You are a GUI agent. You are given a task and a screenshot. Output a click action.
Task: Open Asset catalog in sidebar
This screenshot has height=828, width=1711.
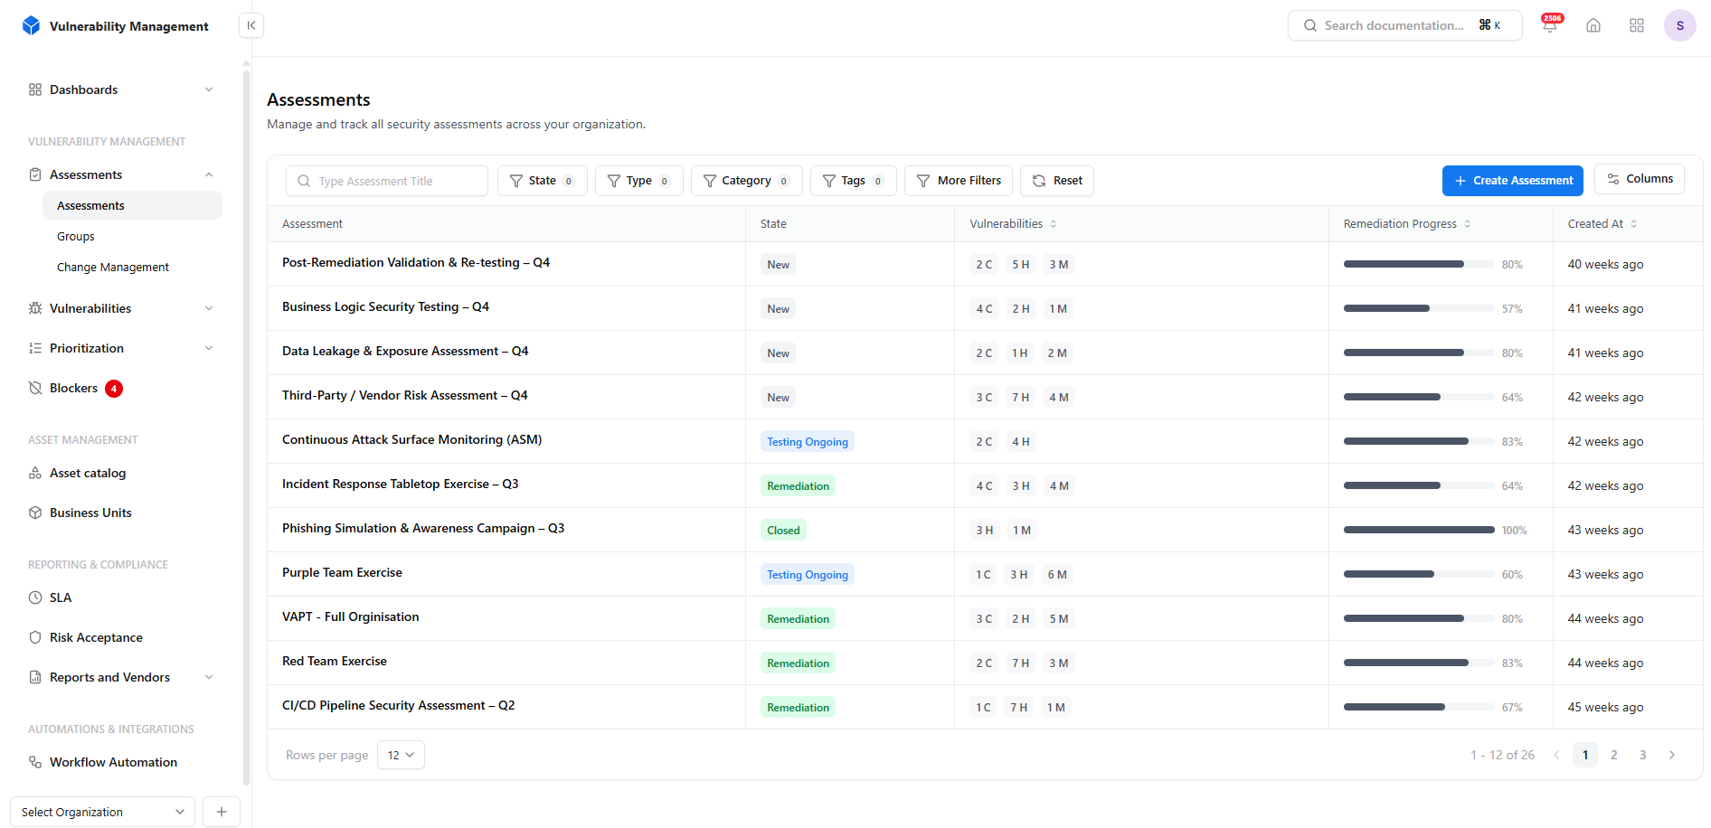88,473
